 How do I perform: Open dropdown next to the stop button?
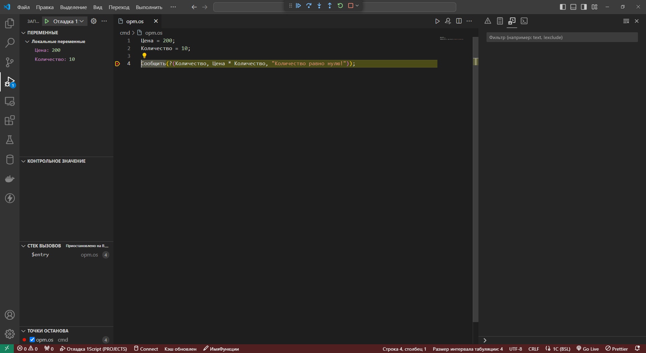pyautogui.click(x=357, y=6)
